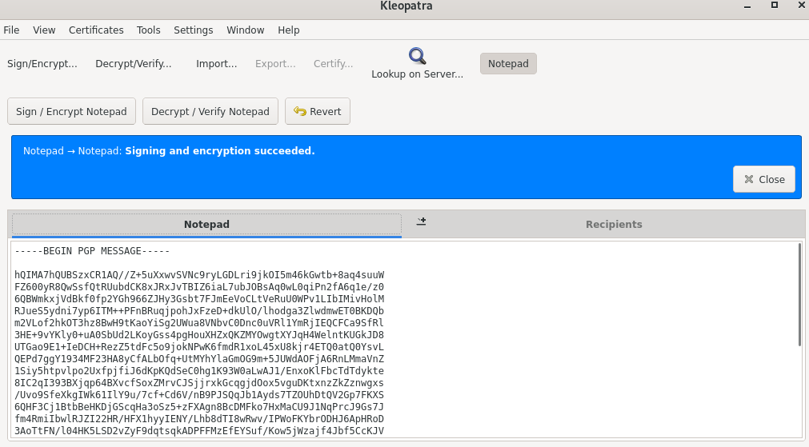Screen dimensions: 809x447
Task: Click the Lookup on Server magnifier icon
Action: pos(418,56)
